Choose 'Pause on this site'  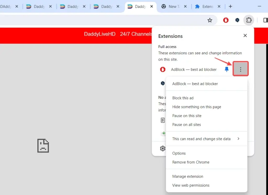[187, 116]
